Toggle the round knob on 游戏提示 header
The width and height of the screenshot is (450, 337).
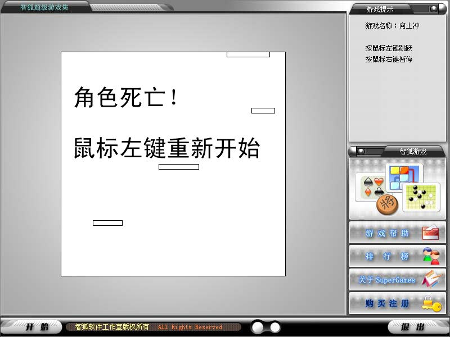pyautogui.click(x=434, y=9)
